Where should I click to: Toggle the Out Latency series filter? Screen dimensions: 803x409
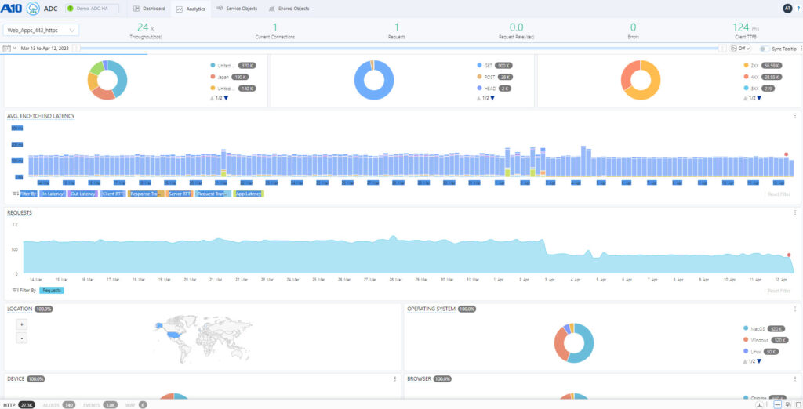[82, 194]
